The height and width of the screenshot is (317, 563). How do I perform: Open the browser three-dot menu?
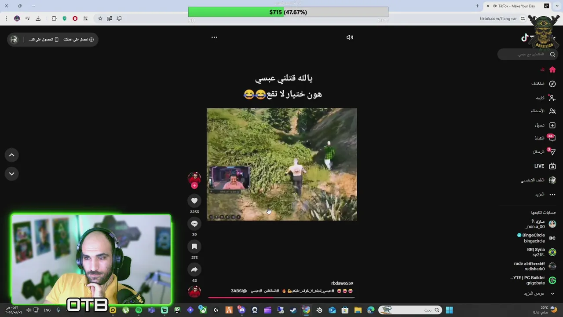[6, 18]
